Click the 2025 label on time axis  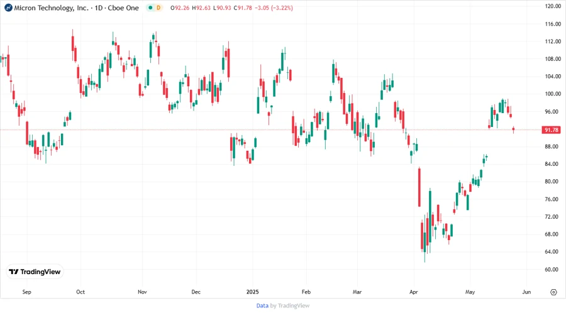point(253,292)
